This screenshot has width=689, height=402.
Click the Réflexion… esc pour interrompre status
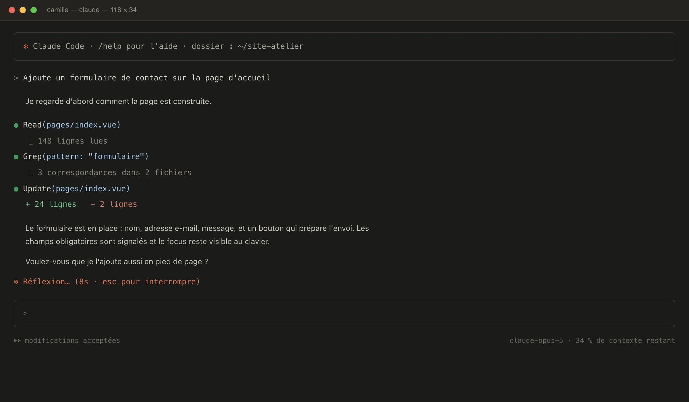111,282
